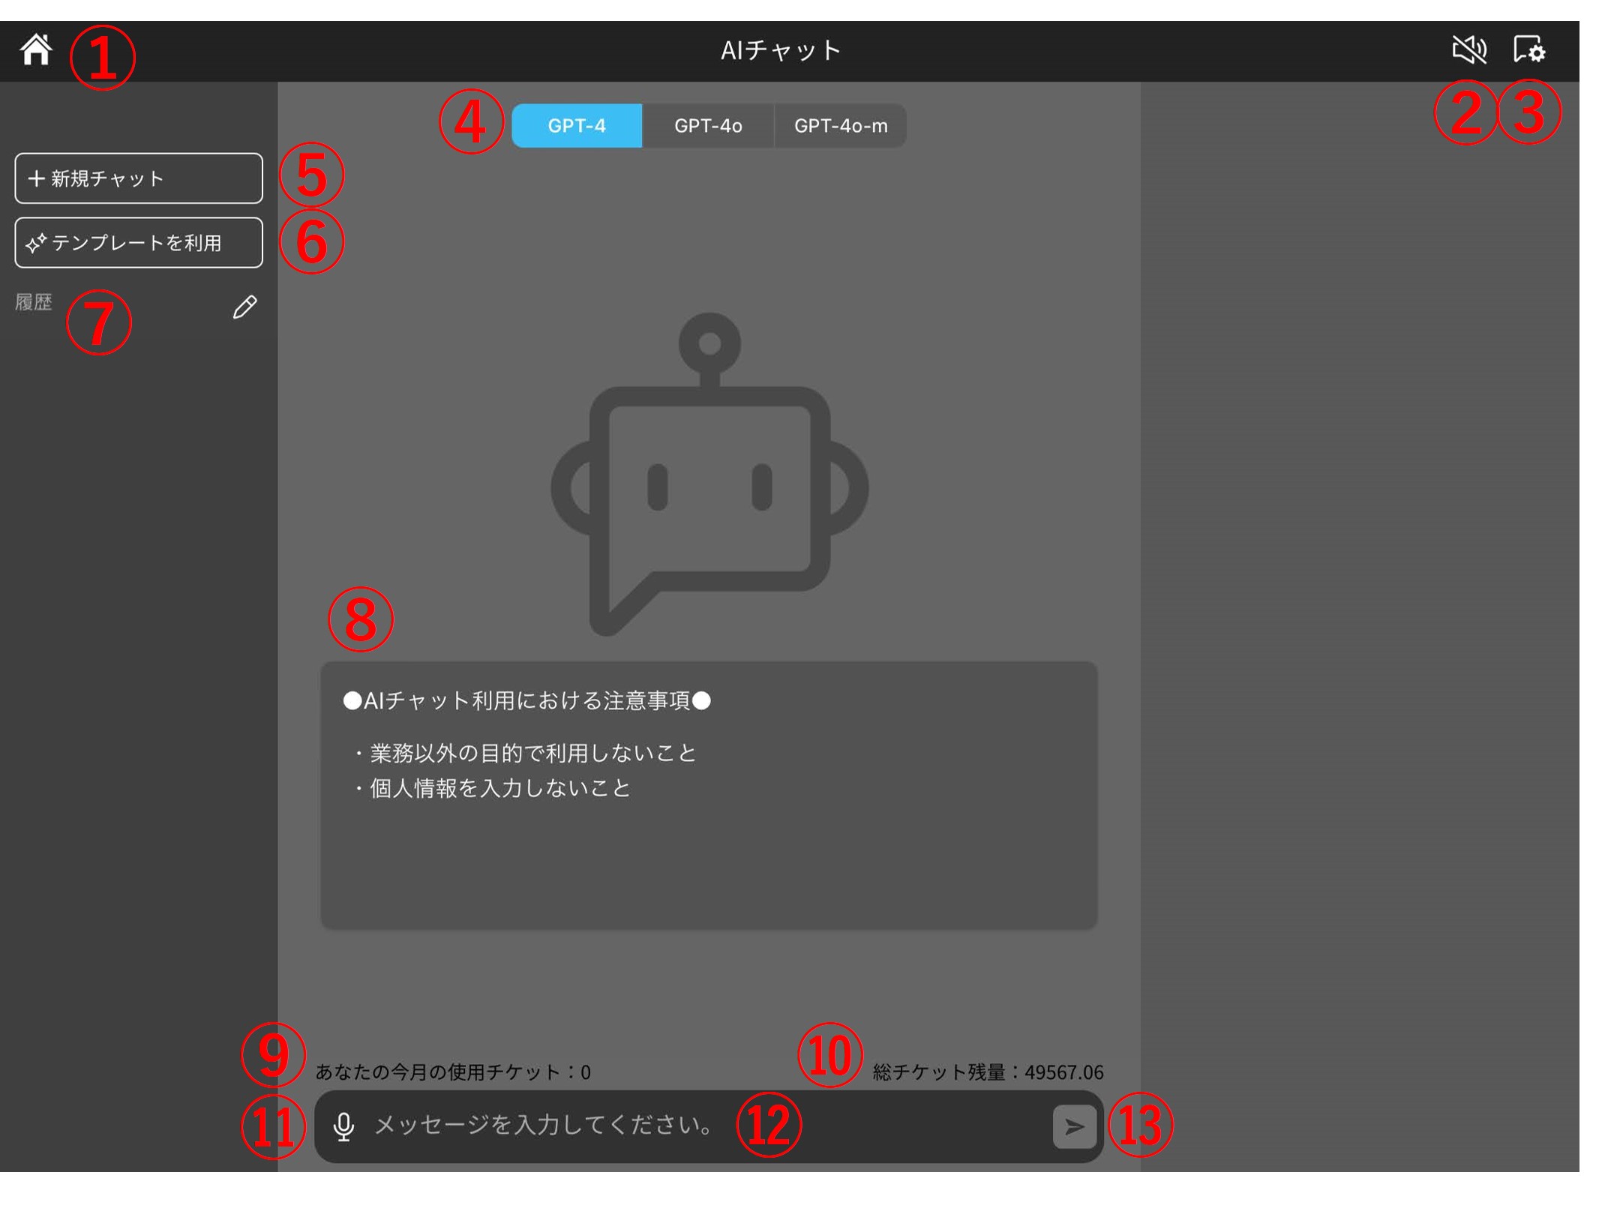Click the 個人情報を入力しないこと notice line
This screenshot has height=1214, width=1605.
tap(499, 788)
